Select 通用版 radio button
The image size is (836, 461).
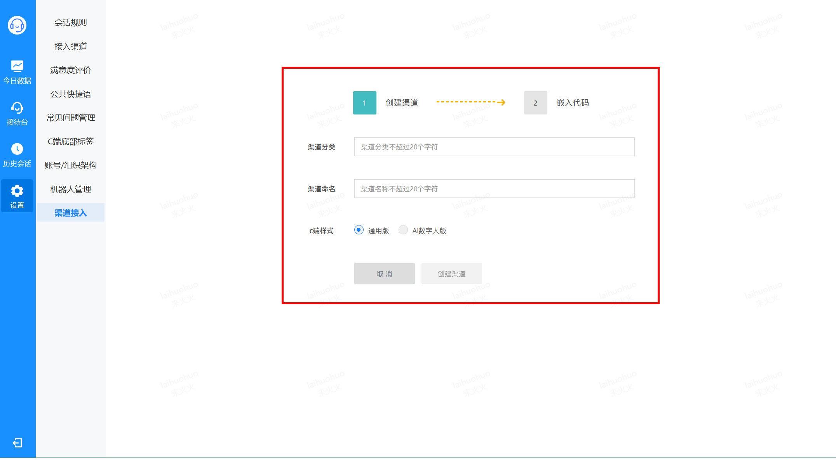click(x=359, y=230)
